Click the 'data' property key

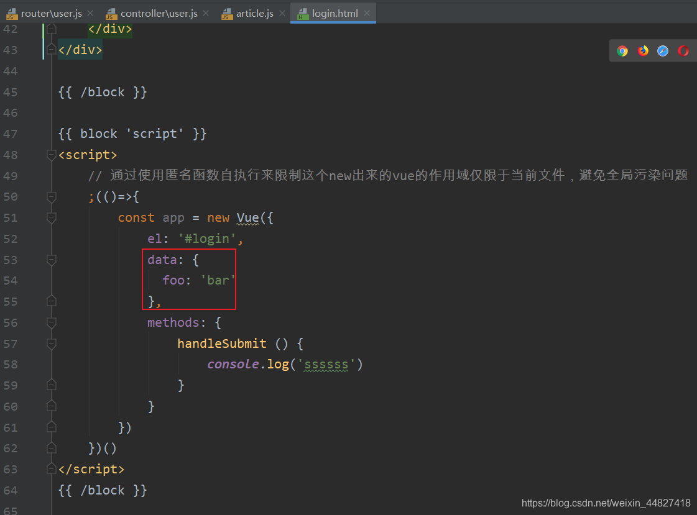(162, 260)
